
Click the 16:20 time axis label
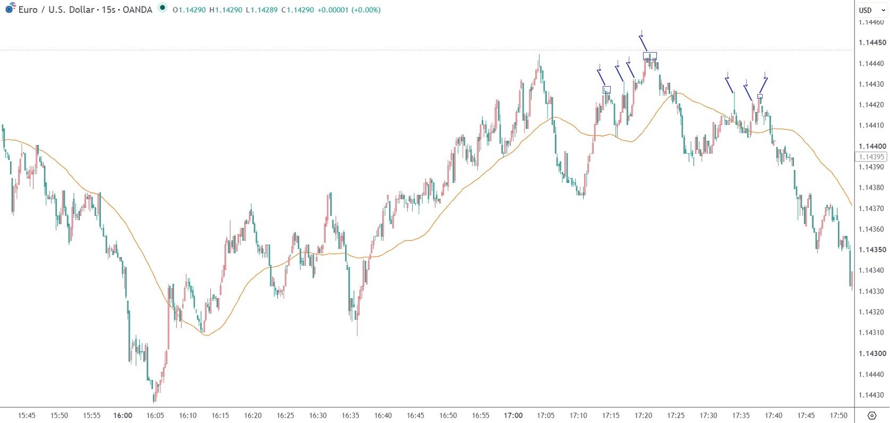click(x=253, y=416)
